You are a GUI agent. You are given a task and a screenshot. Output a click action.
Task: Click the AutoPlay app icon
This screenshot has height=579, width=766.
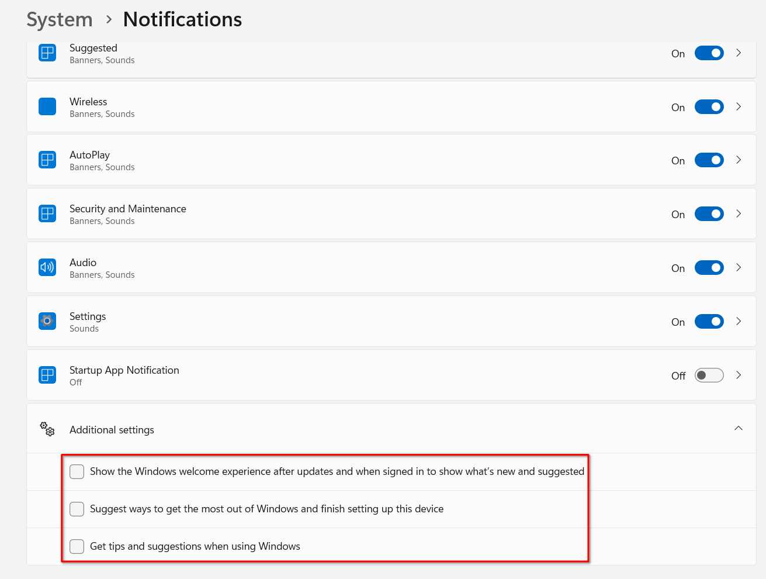coord(47,160)
